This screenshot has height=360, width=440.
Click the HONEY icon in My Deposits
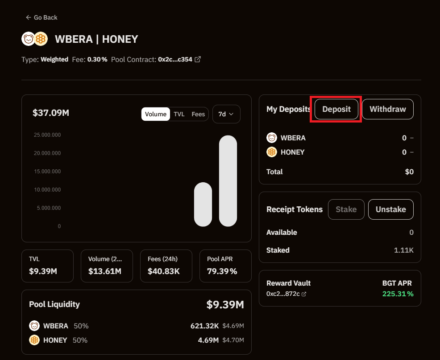point(272,152)
